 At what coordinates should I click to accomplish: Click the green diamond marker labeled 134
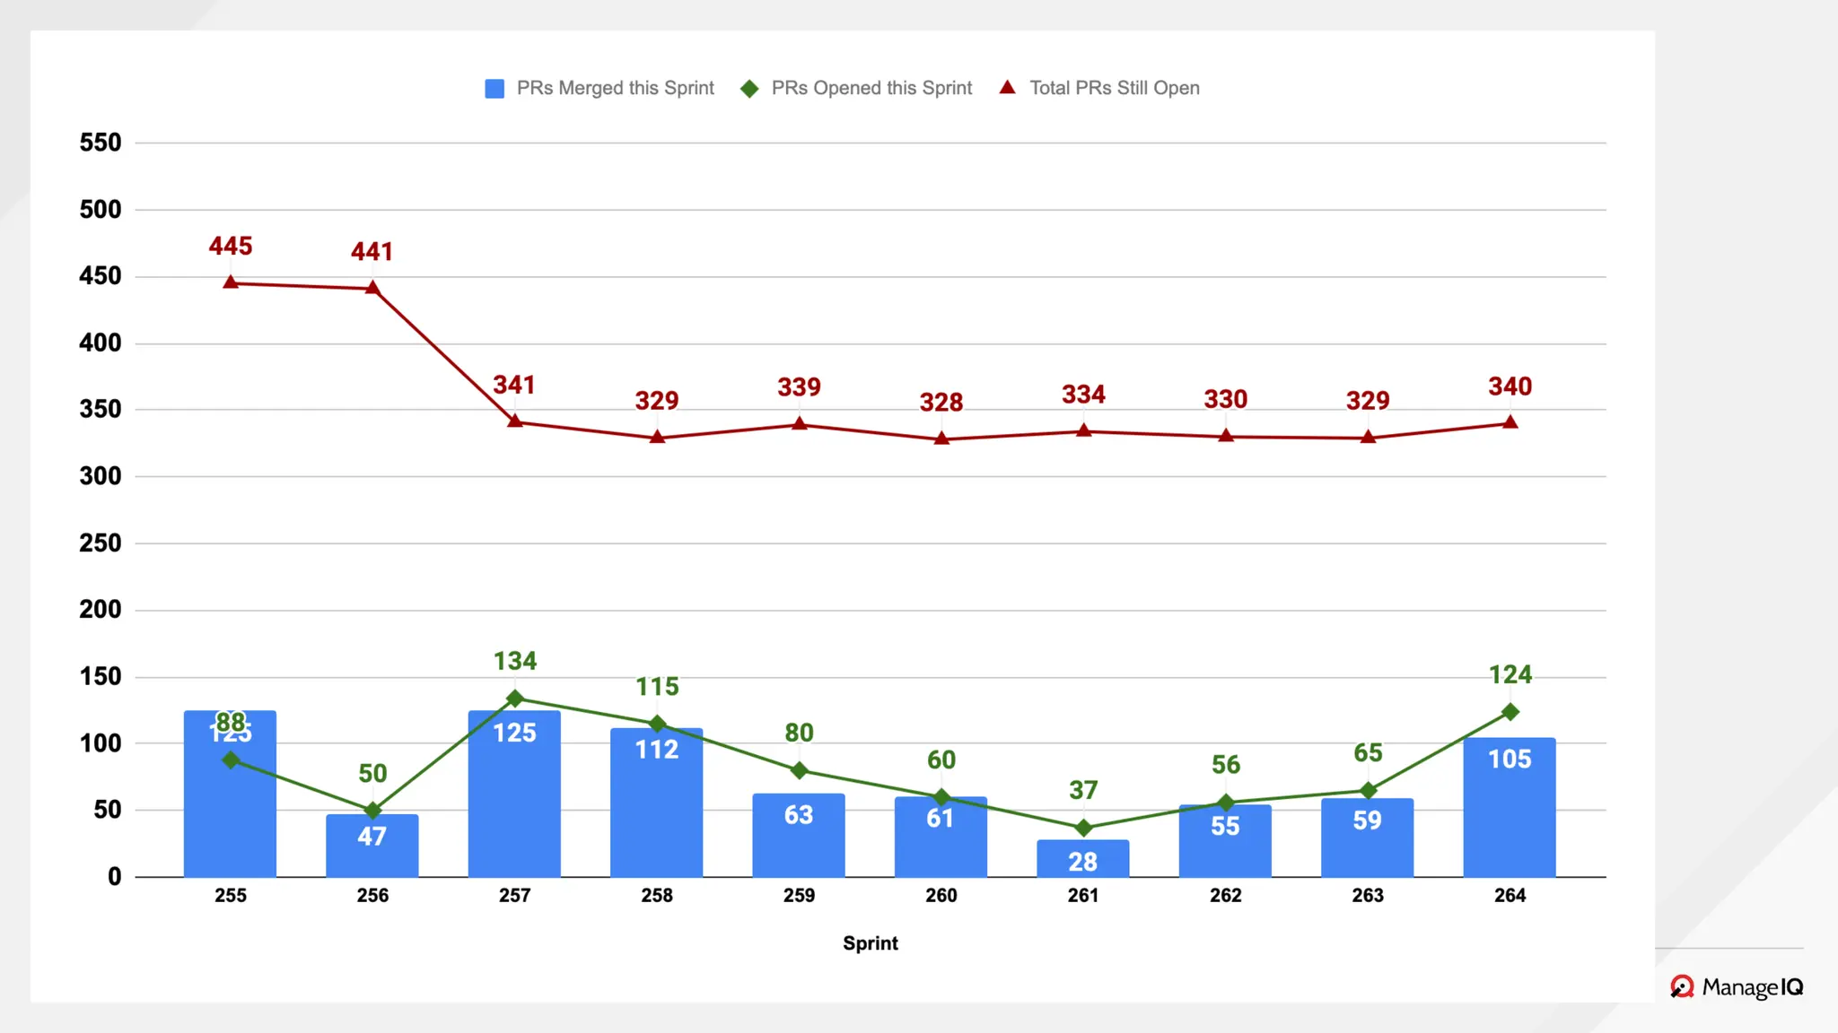pos(515,699)
